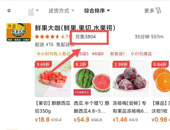
Task: Tap the 0.01元爆品 promo tag
Action: click(x=142, y=54)
